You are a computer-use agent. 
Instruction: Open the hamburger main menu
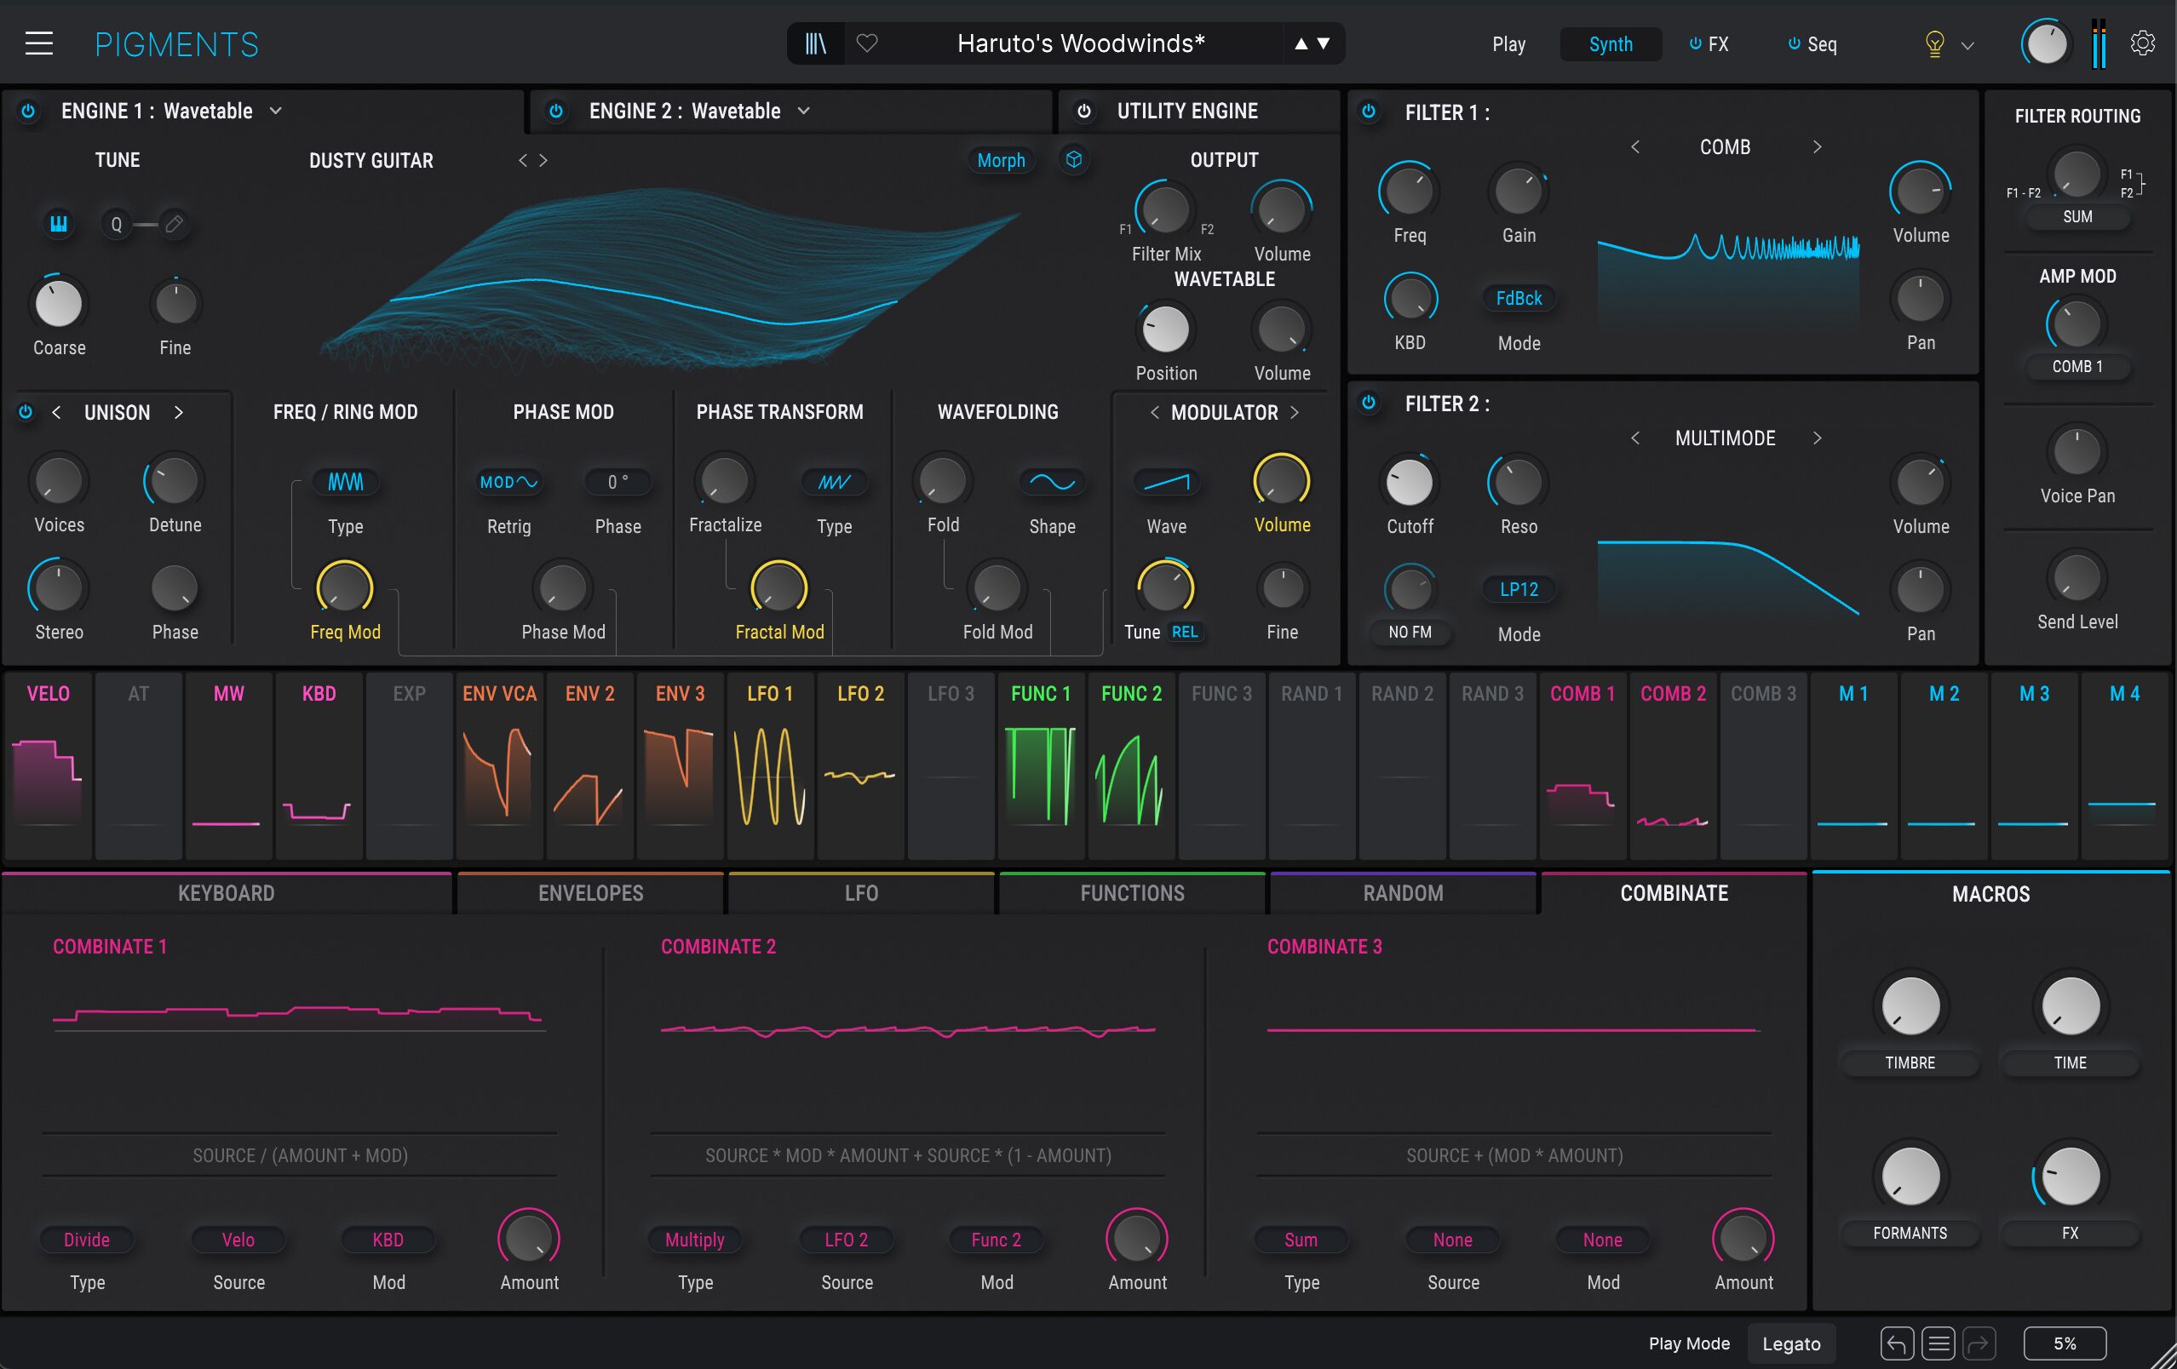39,43
